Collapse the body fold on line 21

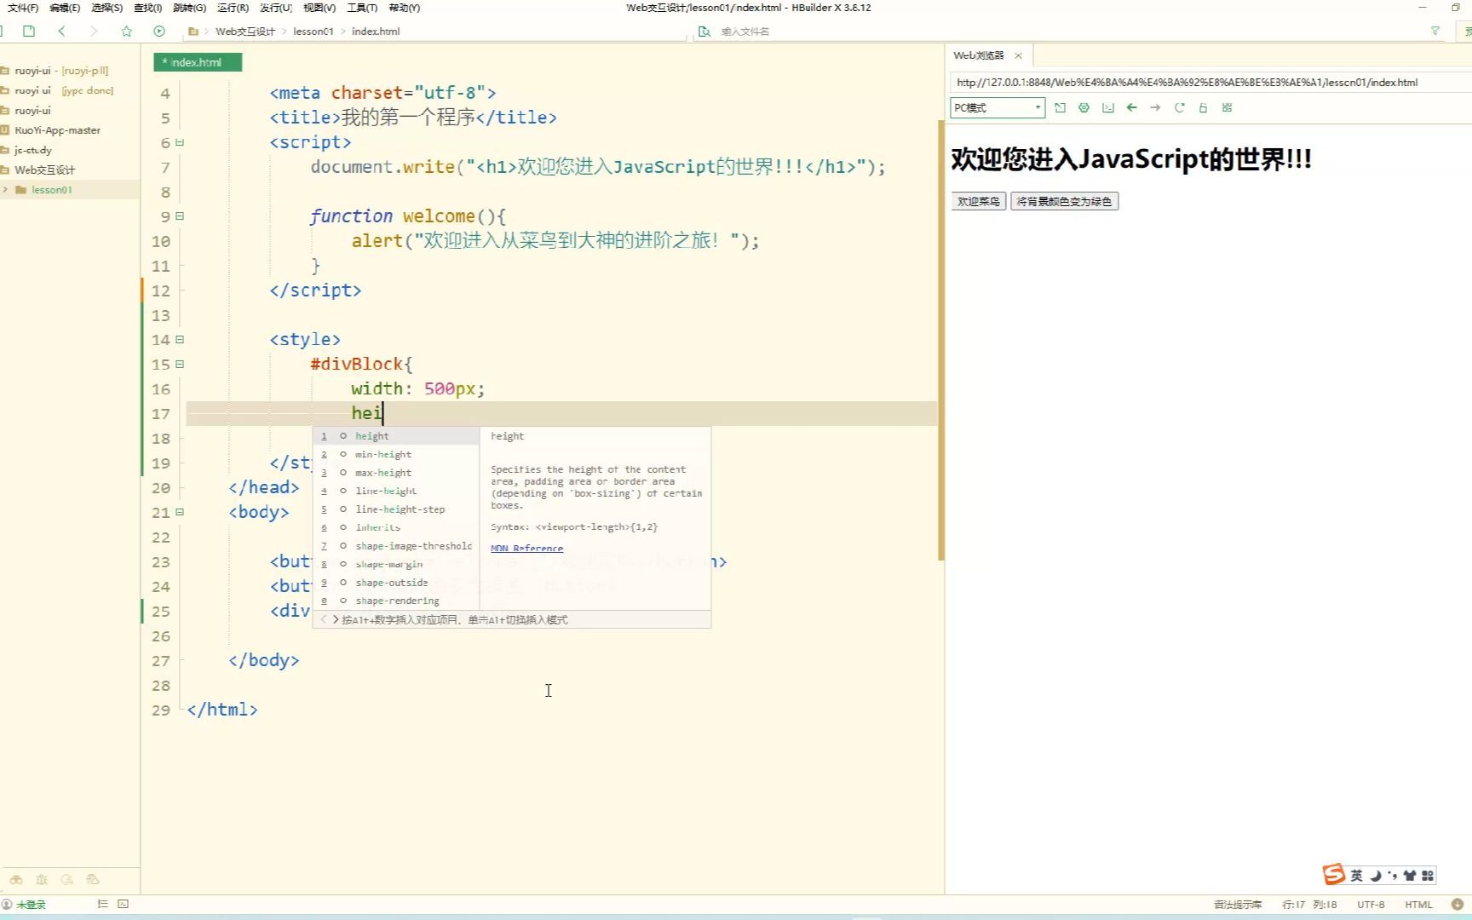coord(180,512)
